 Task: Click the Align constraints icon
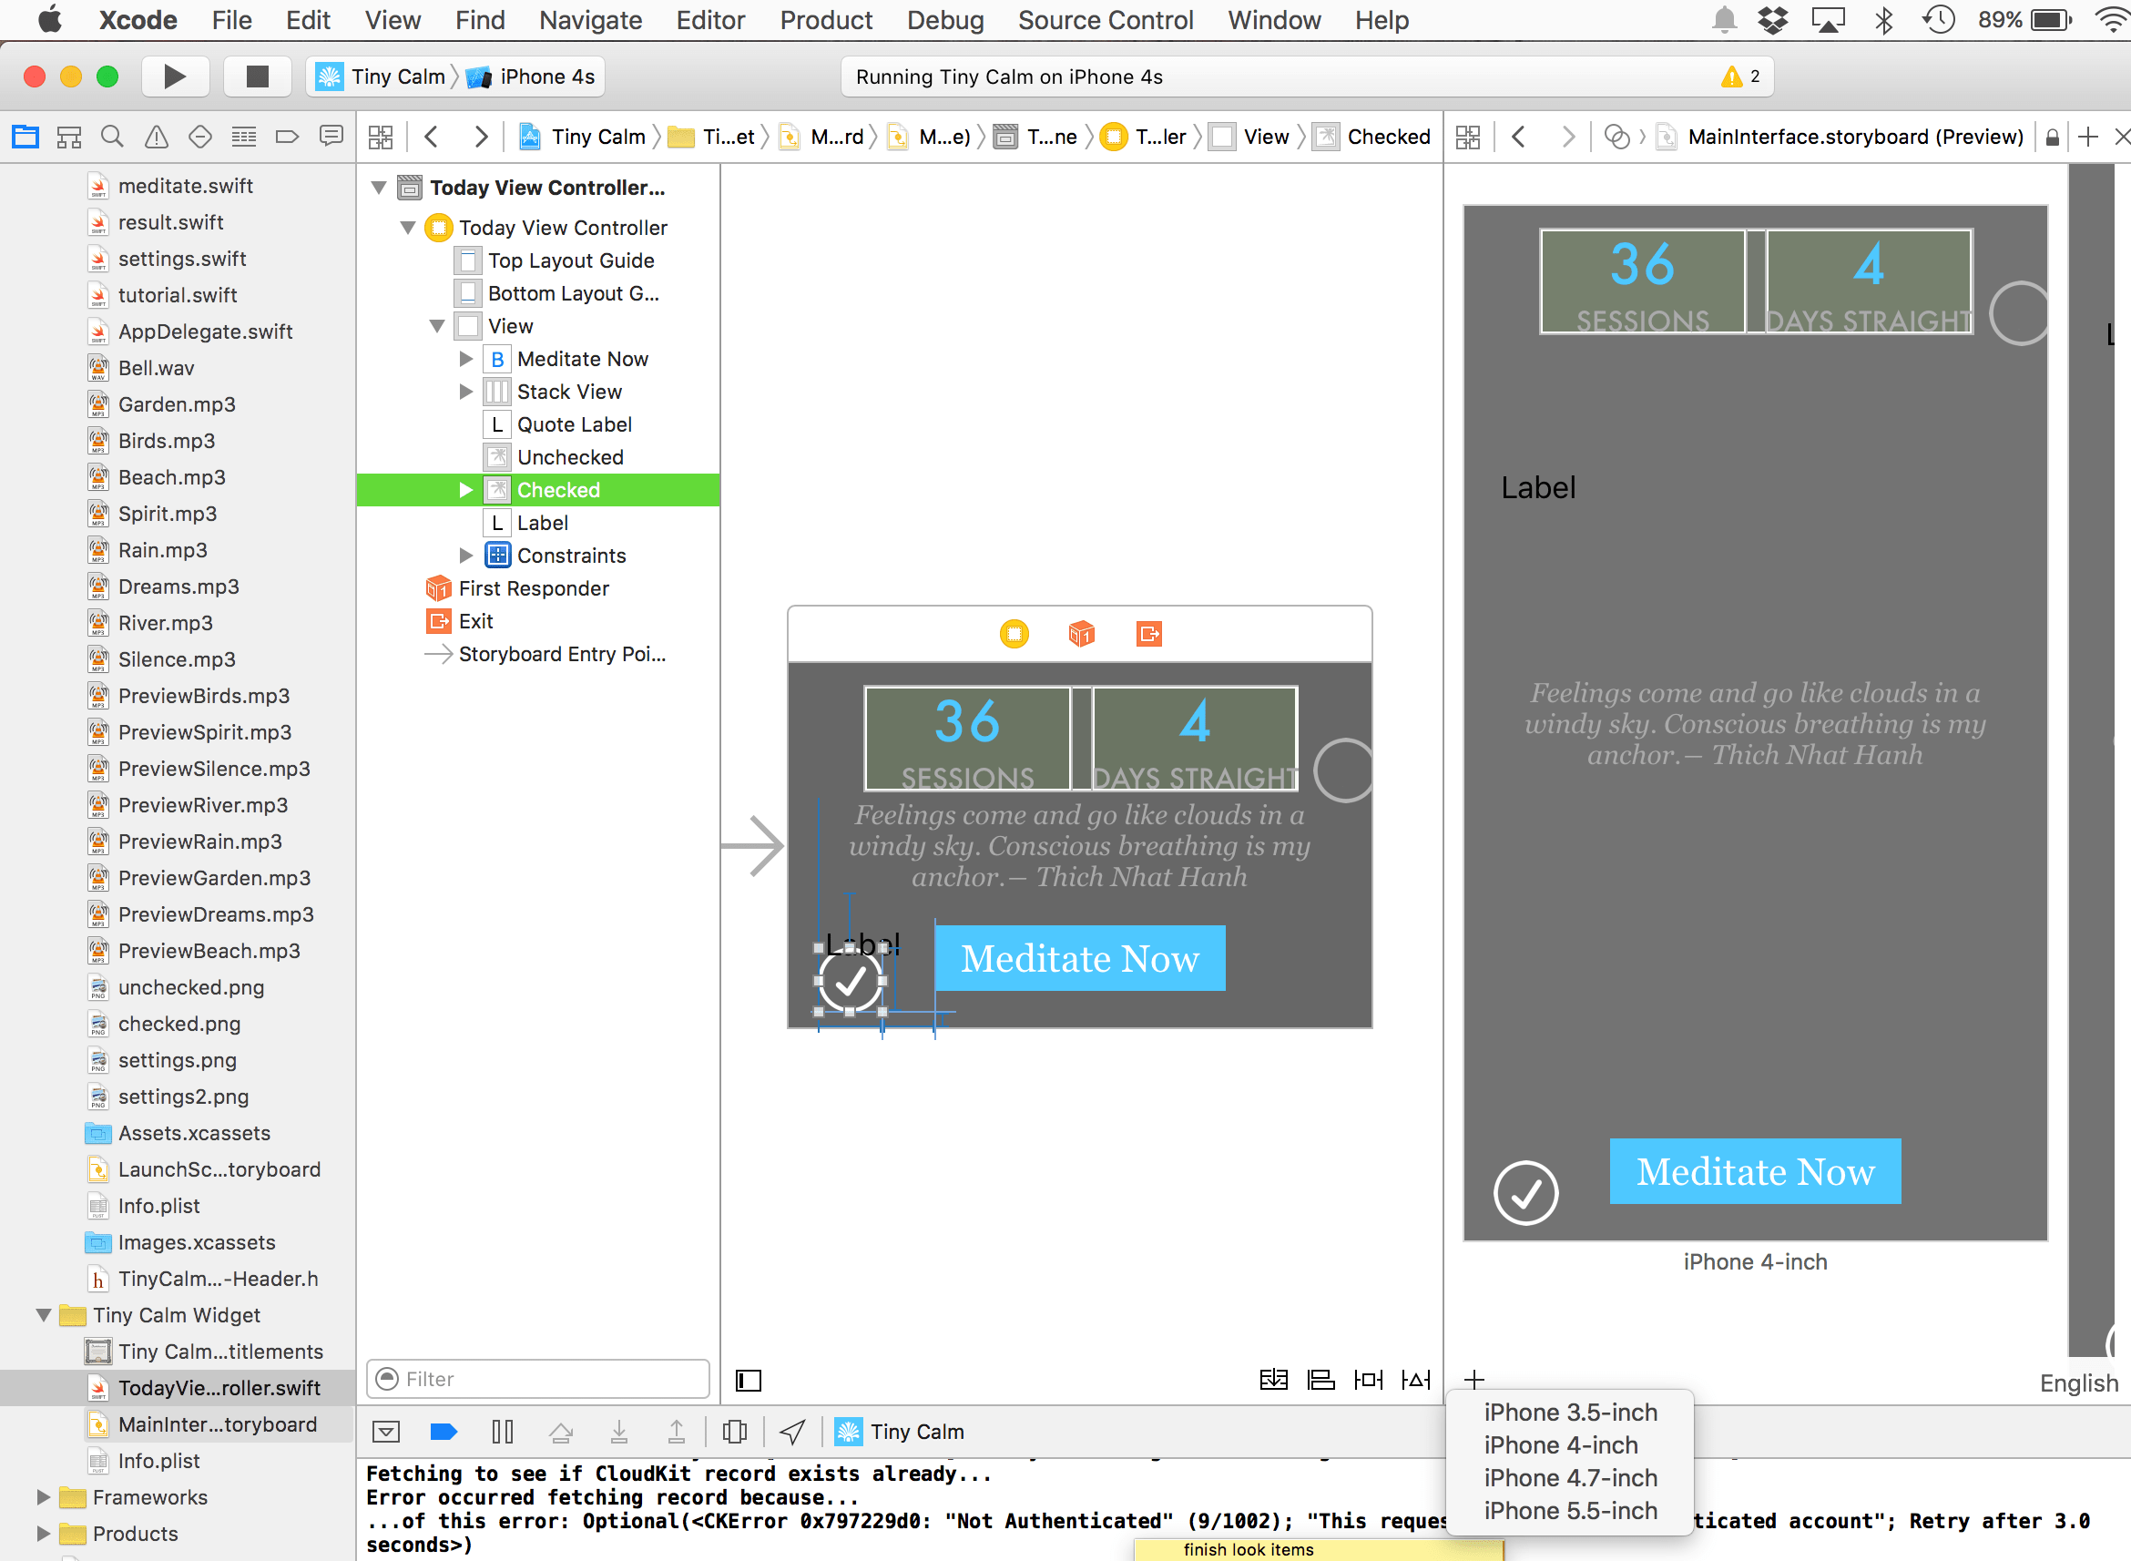coord(1320,1380)
